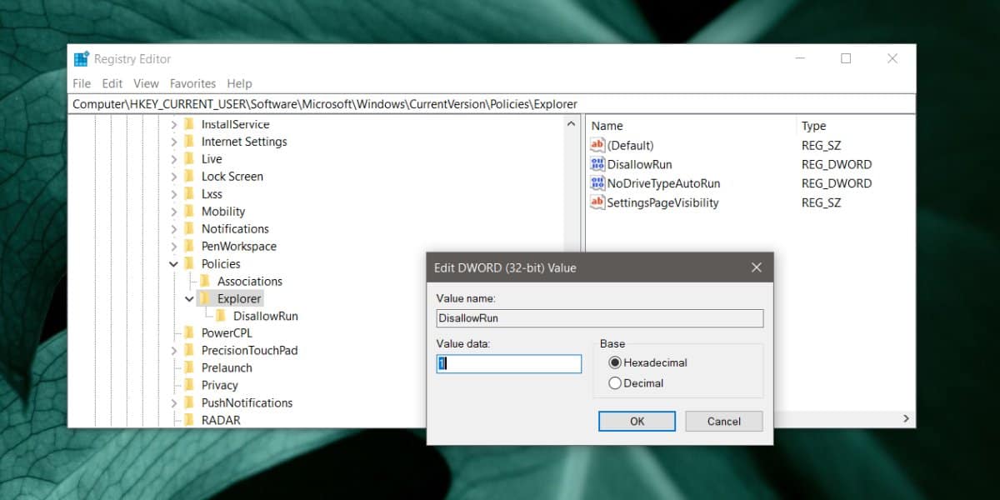Click the registry path address bar
1000x500 pixels.
[492, 104]
